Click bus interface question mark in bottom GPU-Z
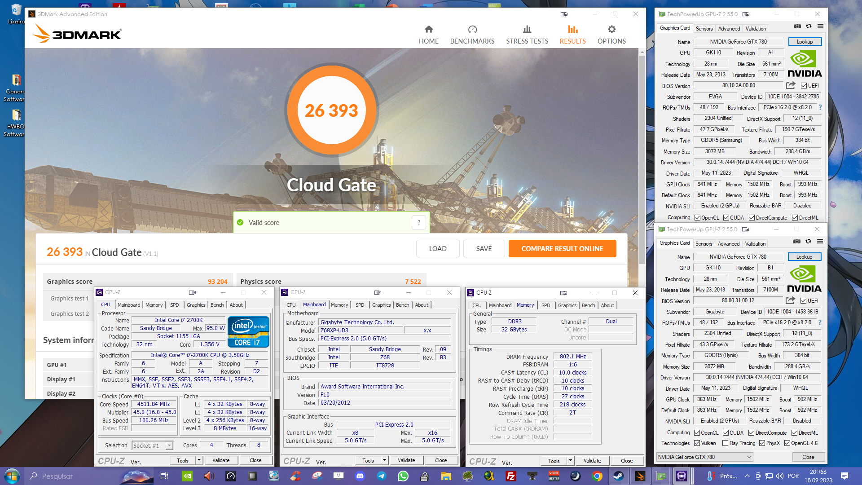This screenshot has width=862, height=485. pos(820,322)
